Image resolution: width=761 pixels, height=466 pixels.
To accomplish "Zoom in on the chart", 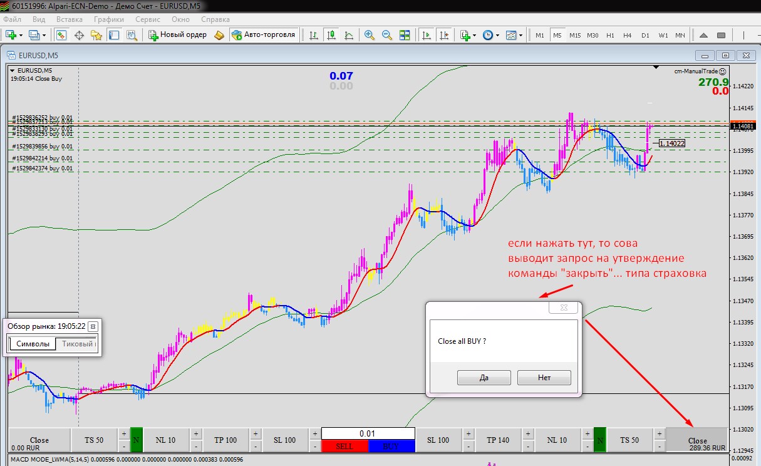I will pyautogui.click(x=370, y=35).
